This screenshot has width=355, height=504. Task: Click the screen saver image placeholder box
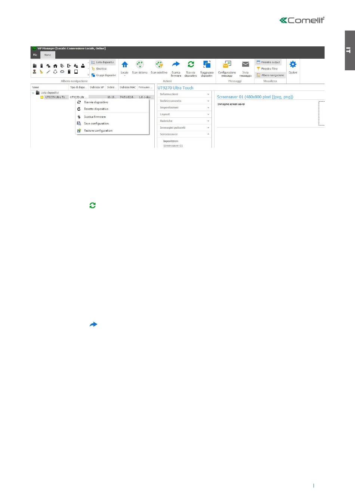322,113
